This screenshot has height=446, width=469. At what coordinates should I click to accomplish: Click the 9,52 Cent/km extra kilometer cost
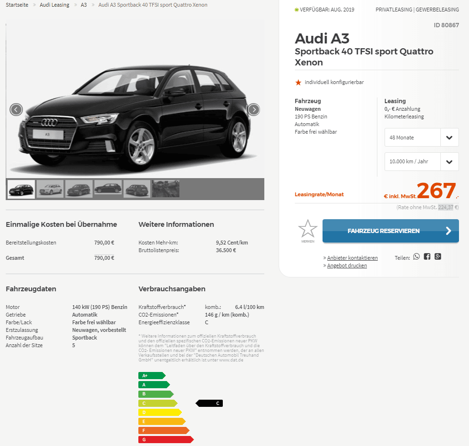(x=232, y=243)
